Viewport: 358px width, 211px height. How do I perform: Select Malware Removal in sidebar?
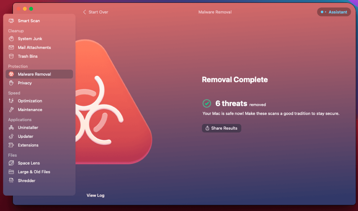tap(39, 74)
